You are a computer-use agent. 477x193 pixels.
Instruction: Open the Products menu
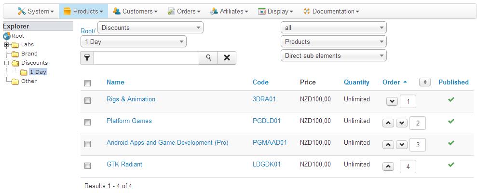(83, 11)
